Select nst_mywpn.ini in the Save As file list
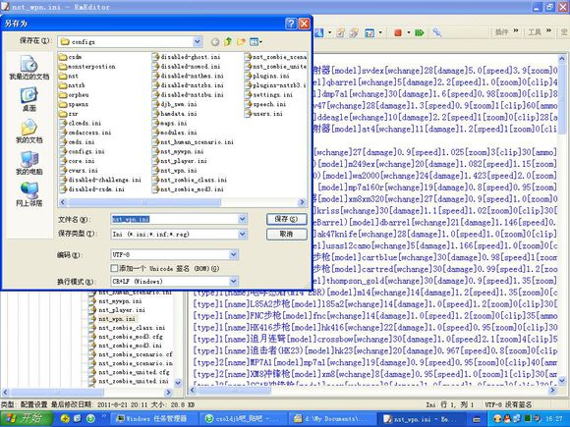The width and height of the screenshot is (570, 427). pos(178,151)
